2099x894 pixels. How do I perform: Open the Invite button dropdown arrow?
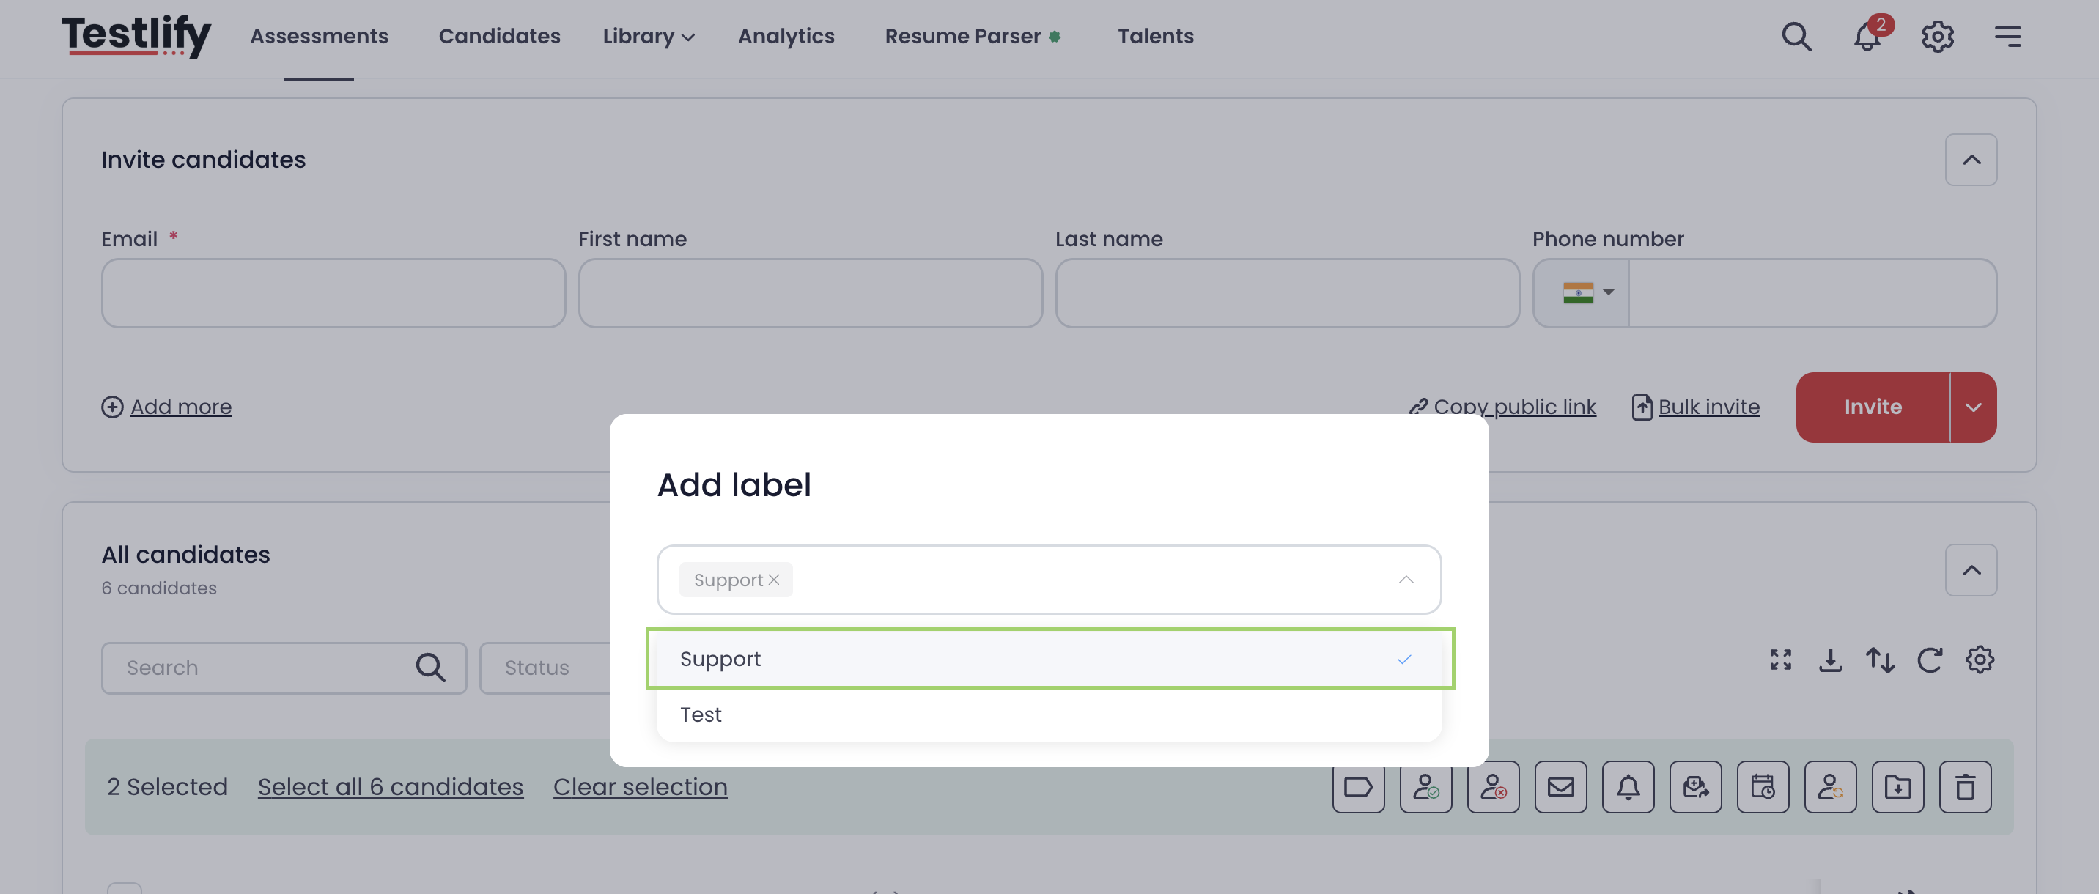[1973, 407]
